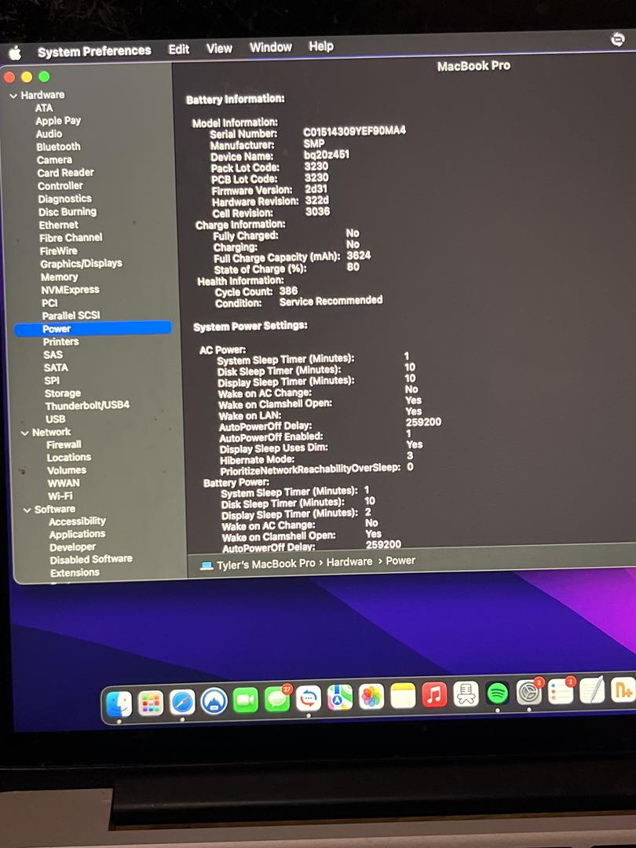
Task: Collapse the Network section
Action: pos(24,433)
